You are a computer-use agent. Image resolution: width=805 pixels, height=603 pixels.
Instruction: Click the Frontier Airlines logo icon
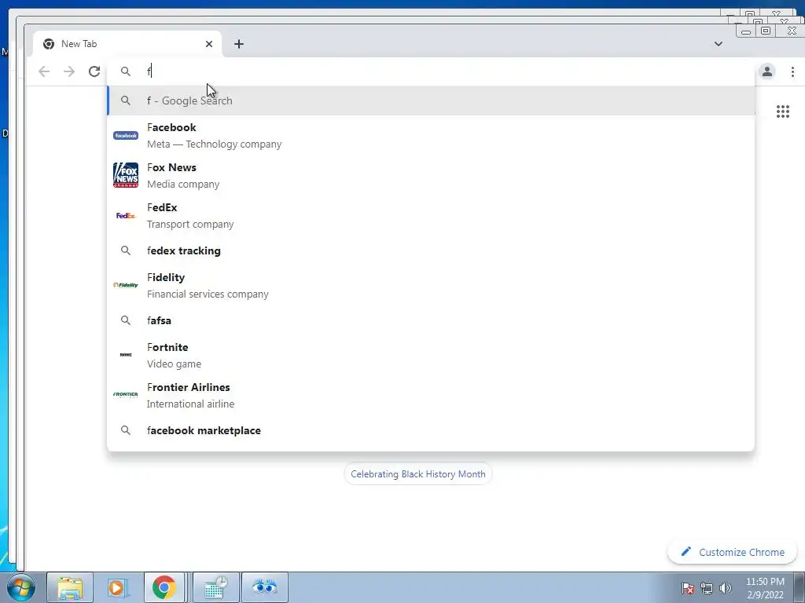(126, 394)
